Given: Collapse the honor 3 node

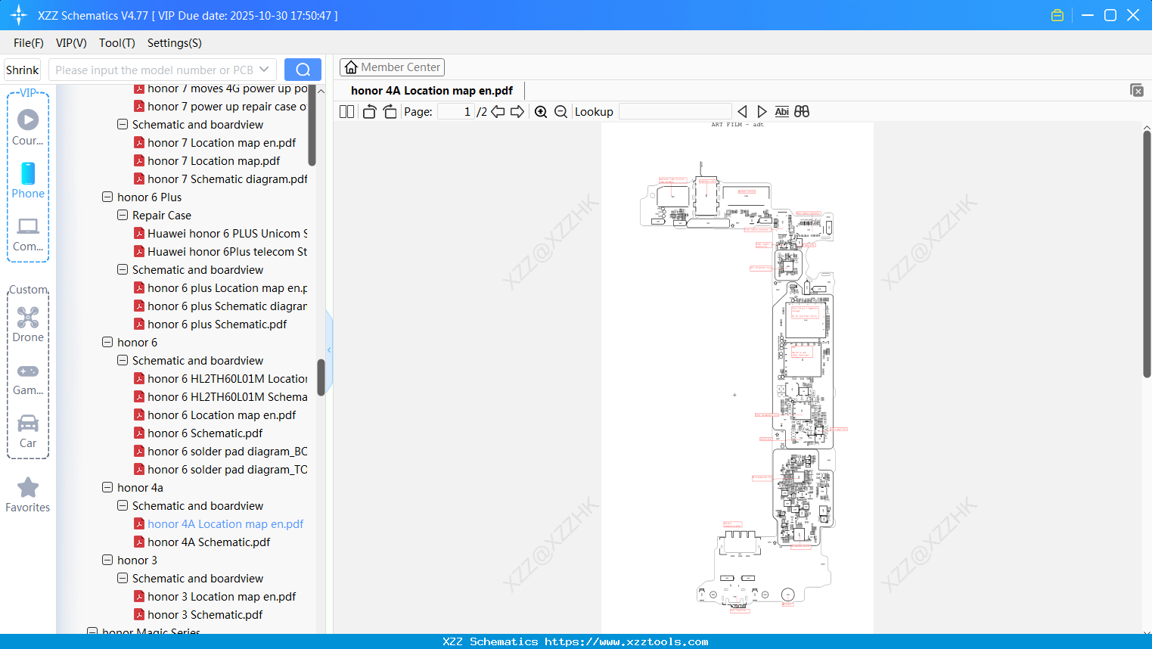Looking at the screenshot, I should 107,560.
